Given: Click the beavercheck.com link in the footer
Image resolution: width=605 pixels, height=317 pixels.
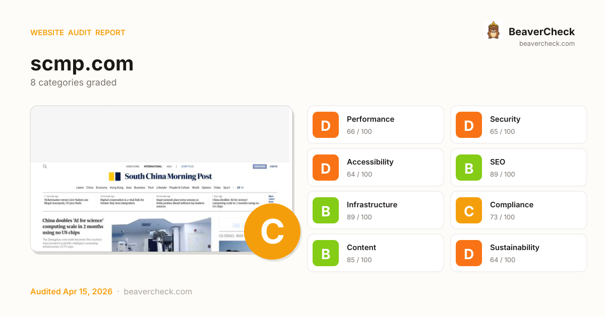Looking at the screenshot, I should (158, 292).
